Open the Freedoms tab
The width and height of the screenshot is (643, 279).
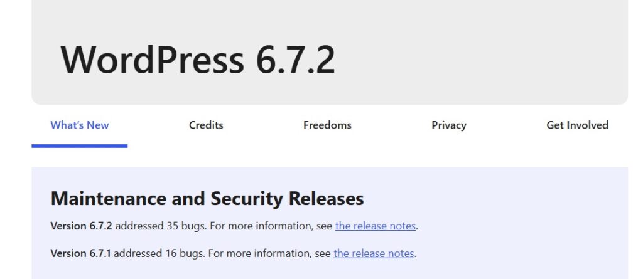coord(327,125)
